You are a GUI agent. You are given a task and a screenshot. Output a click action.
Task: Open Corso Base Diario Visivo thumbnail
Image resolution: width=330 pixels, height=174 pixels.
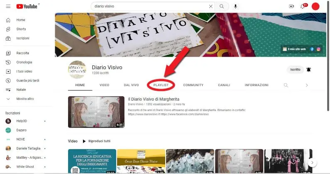click(141, 161)
